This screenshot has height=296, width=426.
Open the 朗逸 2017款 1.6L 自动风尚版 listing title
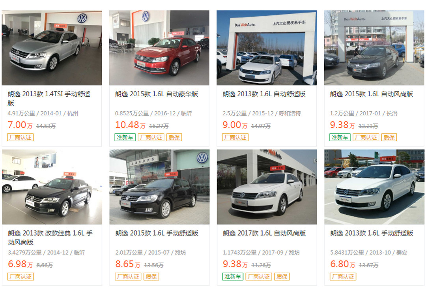pos(264,233)
